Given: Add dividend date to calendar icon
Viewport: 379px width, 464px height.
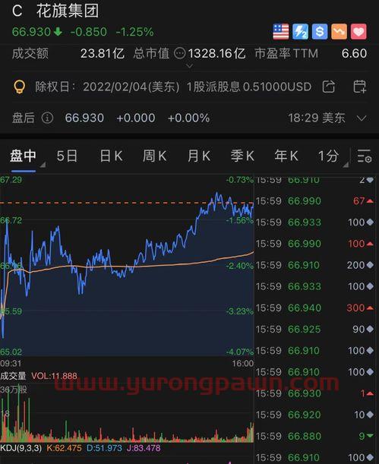Looking at the screenshot, I should [360, 87].
